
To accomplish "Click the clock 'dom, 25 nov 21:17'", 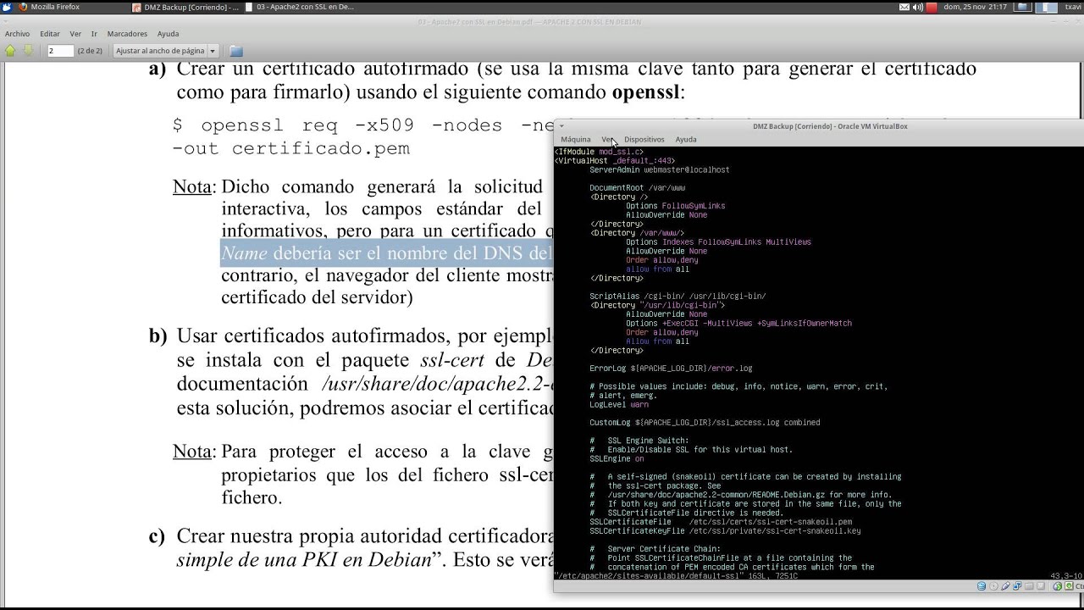I will coord(976,7).
